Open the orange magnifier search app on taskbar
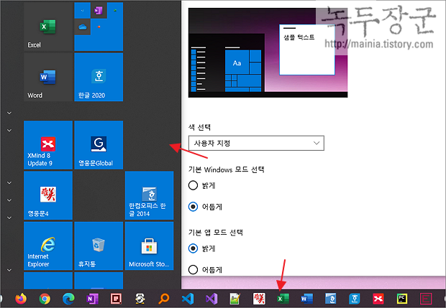The image size is (446, 308). [164, 299]
